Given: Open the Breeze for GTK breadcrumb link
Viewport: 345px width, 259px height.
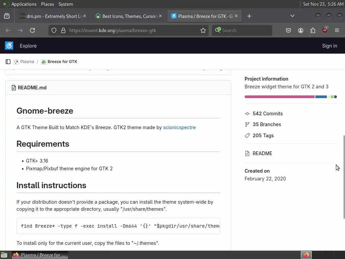Looking at the screenshot, I should [x=62, y=62].
